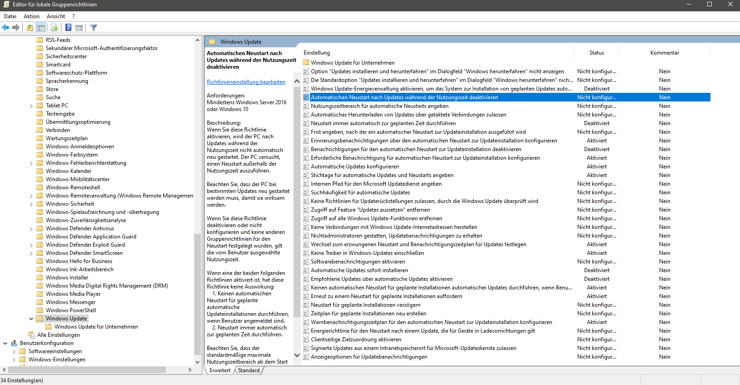
Task: Click the 'Richtlinieneinstellung bearbeiten' link
Action: pos(246,82)
